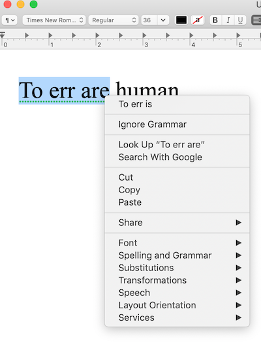Click the first tab stop marker on ruler
Viewport: 261px width, 345px height.
(x=27, y=35)
